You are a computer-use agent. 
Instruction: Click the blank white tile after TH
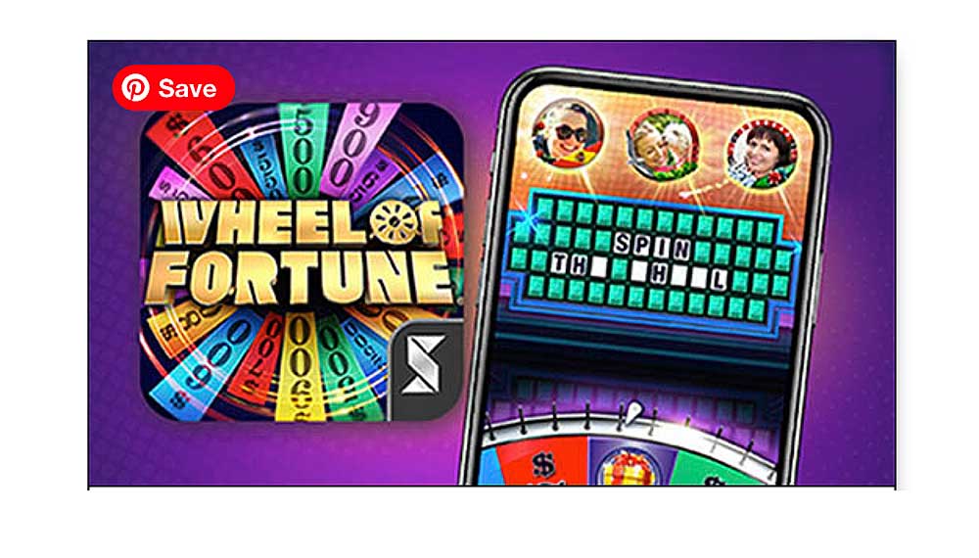[599, 268]
